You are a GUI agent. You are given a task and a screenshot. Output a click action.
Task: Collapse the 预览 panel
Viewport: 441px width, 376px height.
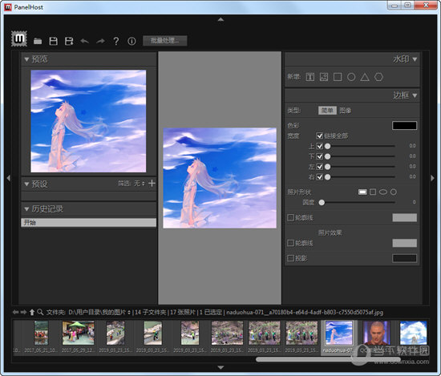coord(26,59)
